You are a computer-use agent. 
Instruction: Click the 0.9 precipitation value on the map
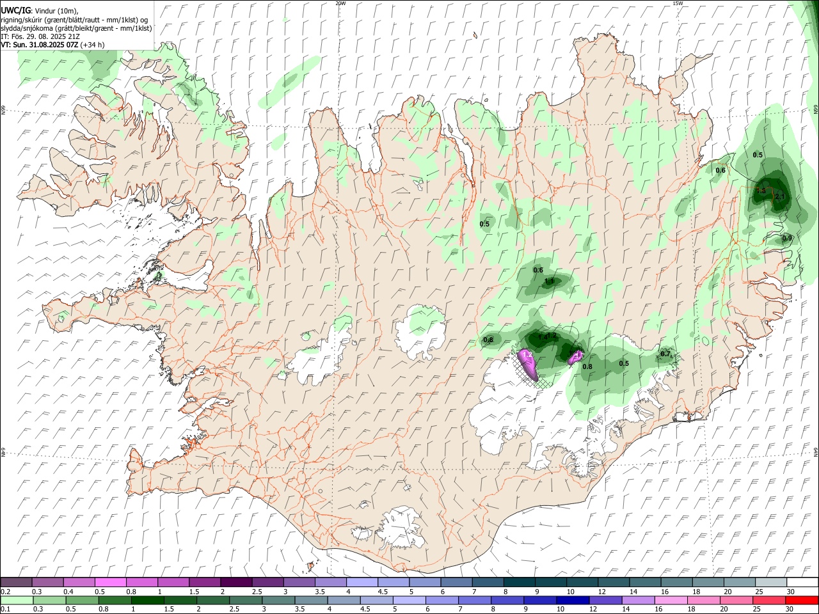pyautogui.click(x=787, y=239)
